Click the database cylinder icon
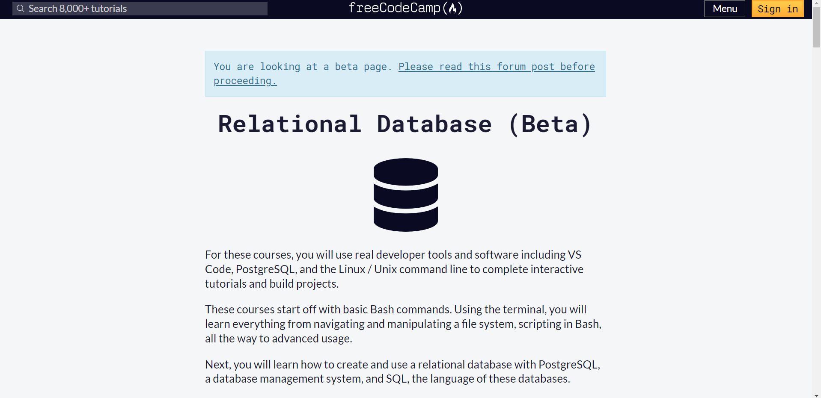The height and width of the screenshot is (398, 821). tap(406, 195)
